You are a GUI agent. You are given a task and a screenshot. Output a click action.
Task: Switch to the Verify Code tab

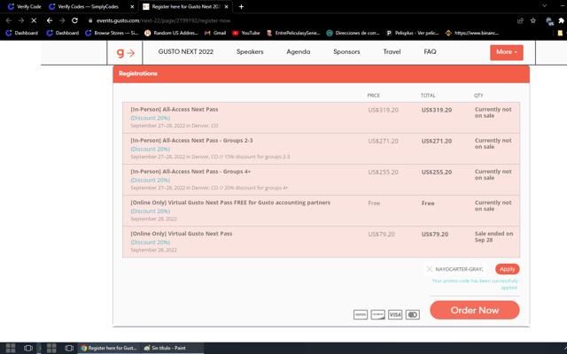(x=24, y=6)
